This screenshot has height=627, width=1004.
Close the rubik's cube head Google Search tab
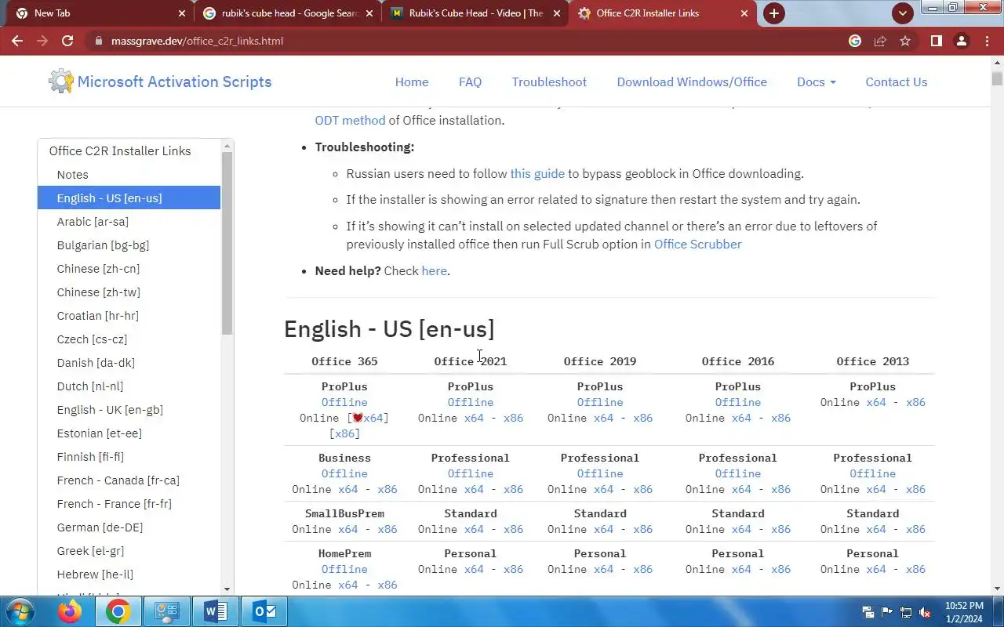(369, 13)
